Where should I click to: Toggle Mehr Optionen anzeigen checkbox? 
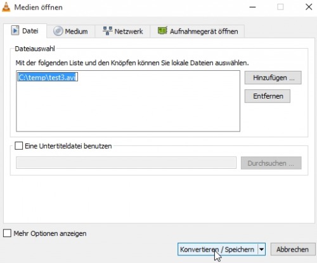coord(7,233)
